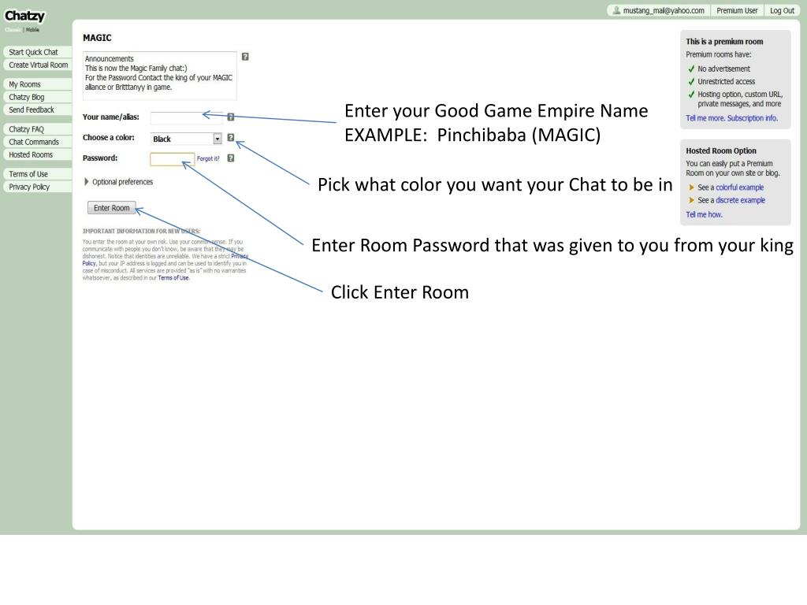Click the Enter Room button

point(112,208)
